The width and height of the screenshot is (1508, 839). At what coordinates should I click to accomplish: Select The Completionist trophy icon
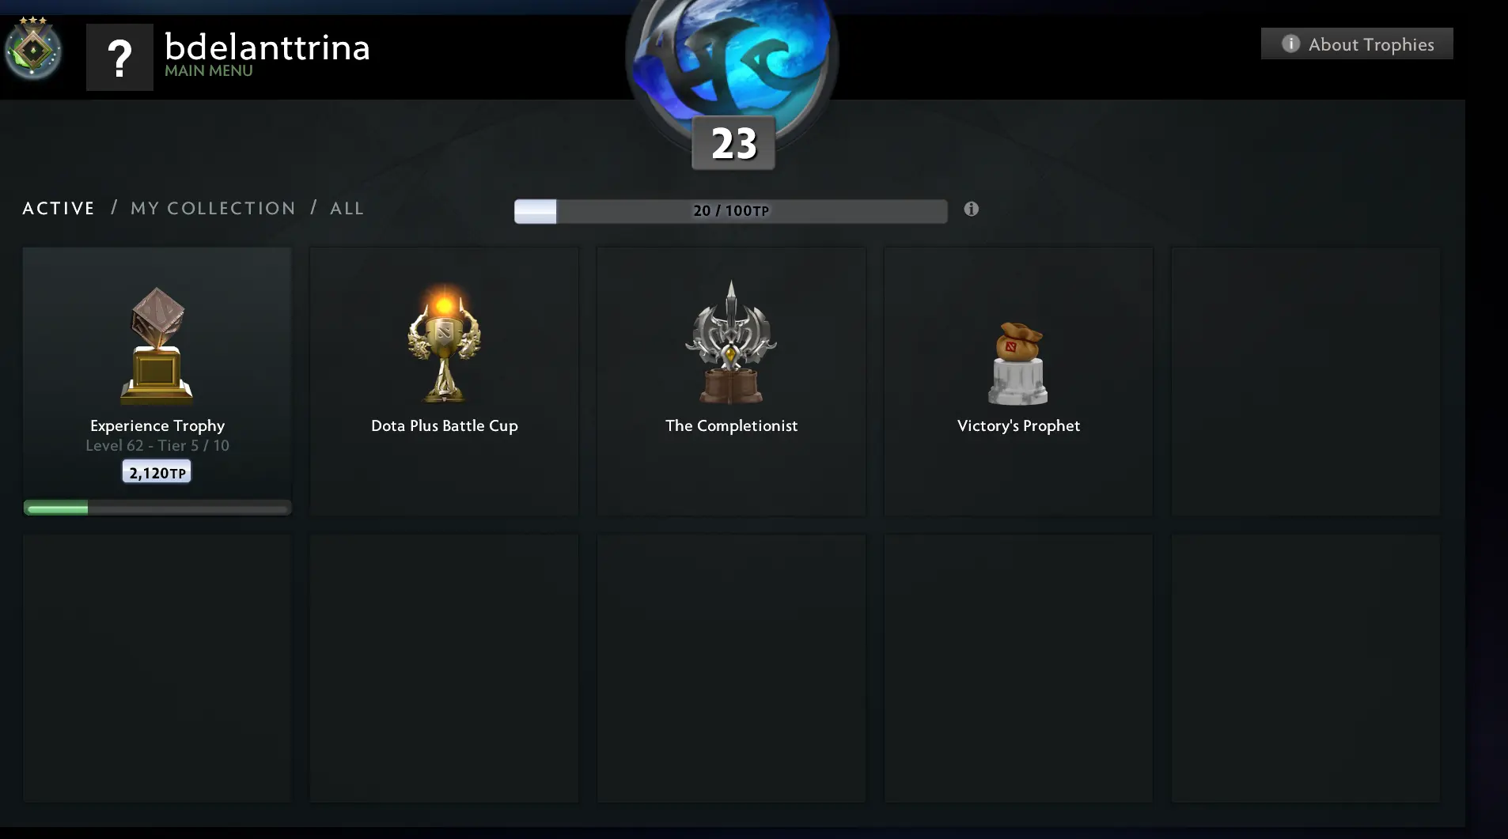click(x=731, y=342)
